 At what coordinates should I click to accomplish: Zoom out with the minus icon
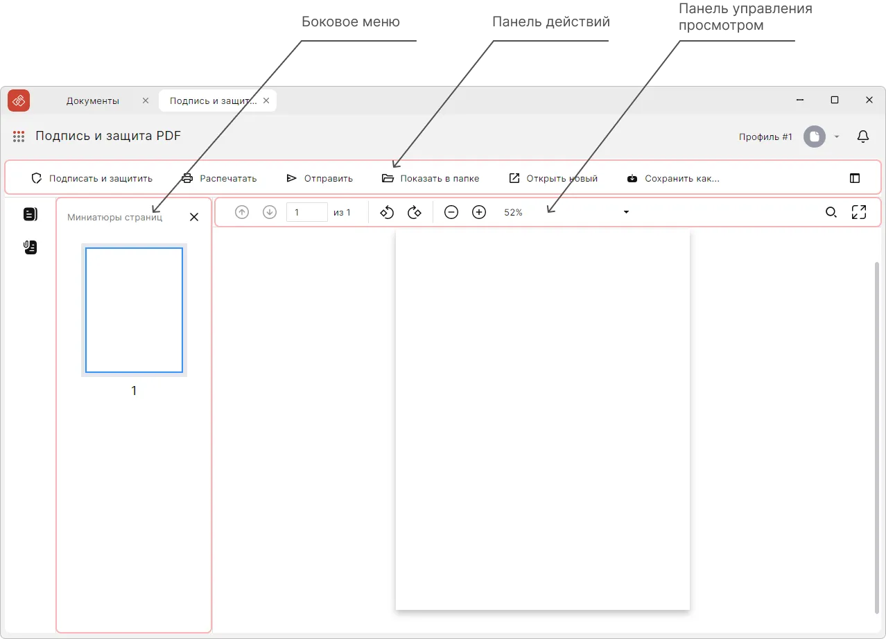click(451, 213)
